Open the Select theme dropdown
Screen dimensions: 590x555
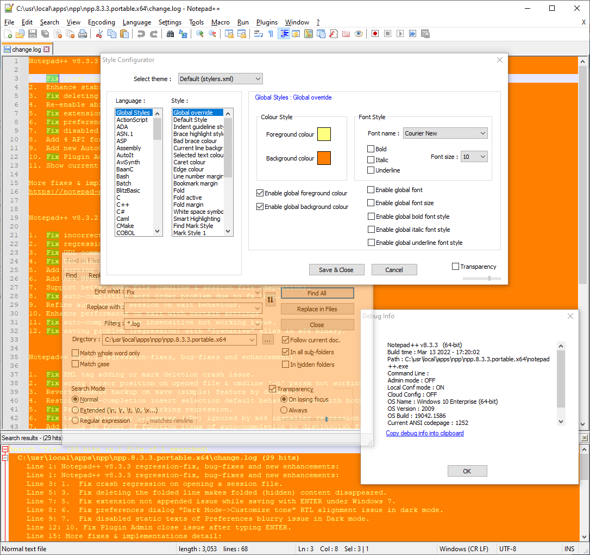(220, 79)
